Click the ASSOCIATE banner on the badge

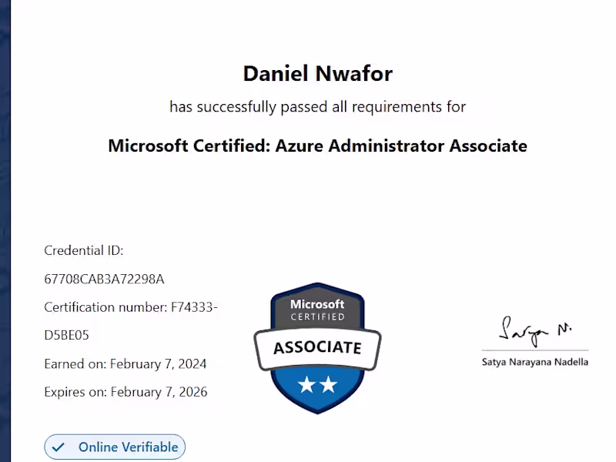(x=317, y=348)
